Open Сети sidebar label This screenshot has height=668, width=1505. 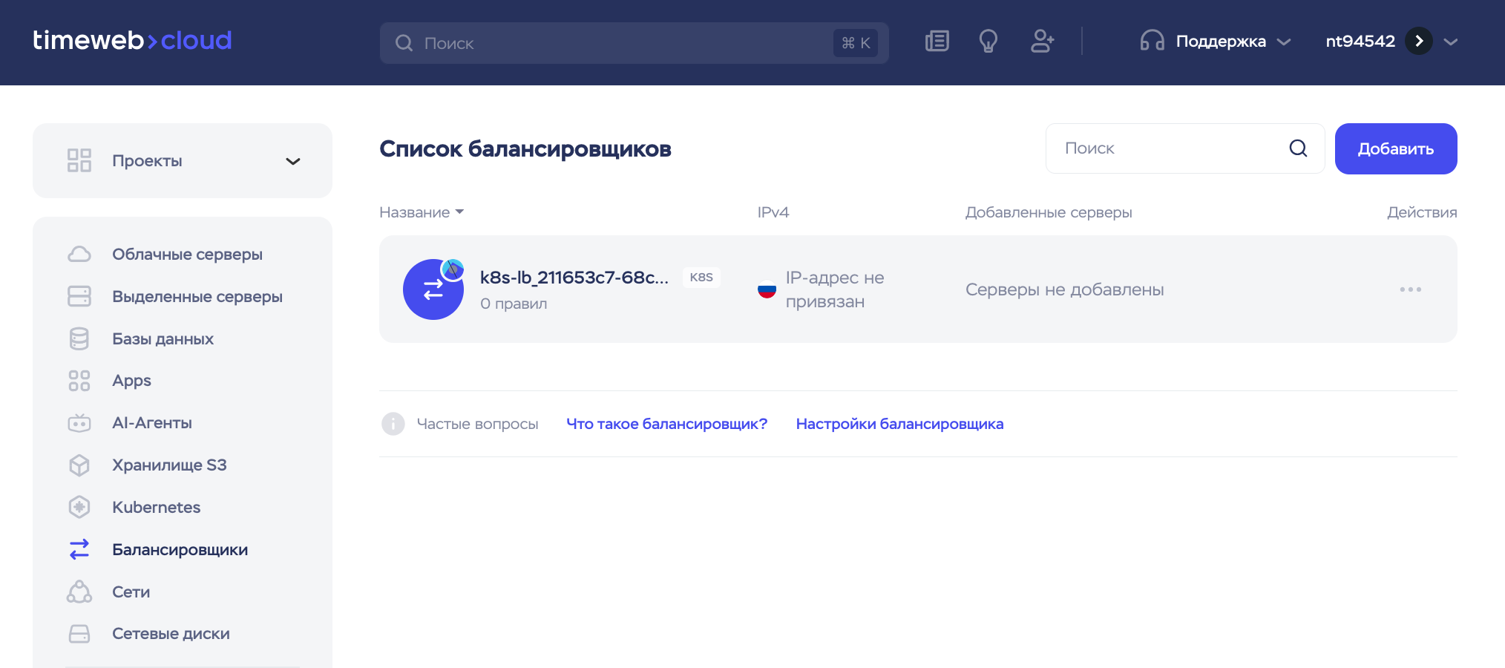click(x=131, y=592)
